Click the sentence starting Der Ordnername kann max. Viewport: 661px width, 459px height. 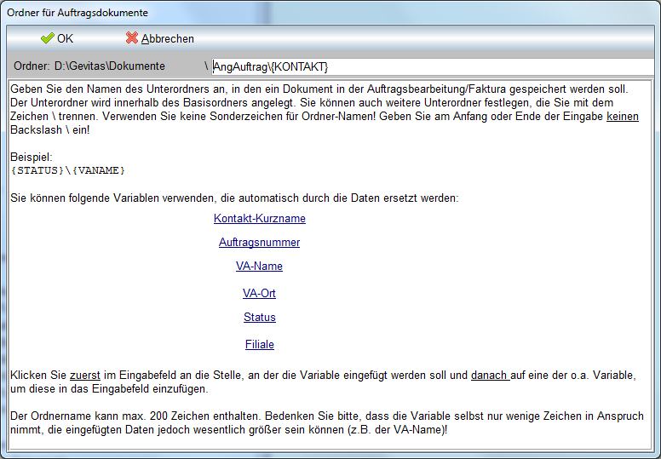327,422
